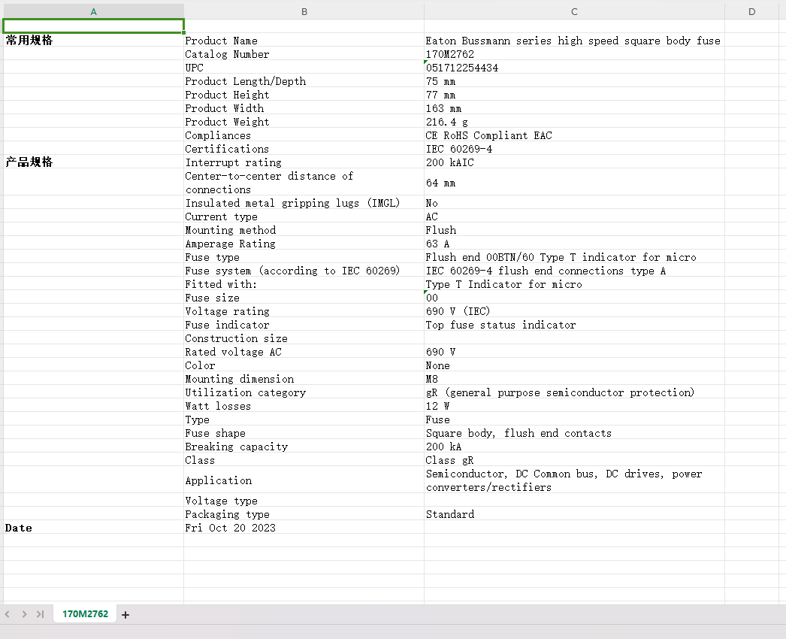The width and height of the screenshot is (786, 639).
Task: Select the 'Amperage Rating' cell
Action: (x=304, y=244)
